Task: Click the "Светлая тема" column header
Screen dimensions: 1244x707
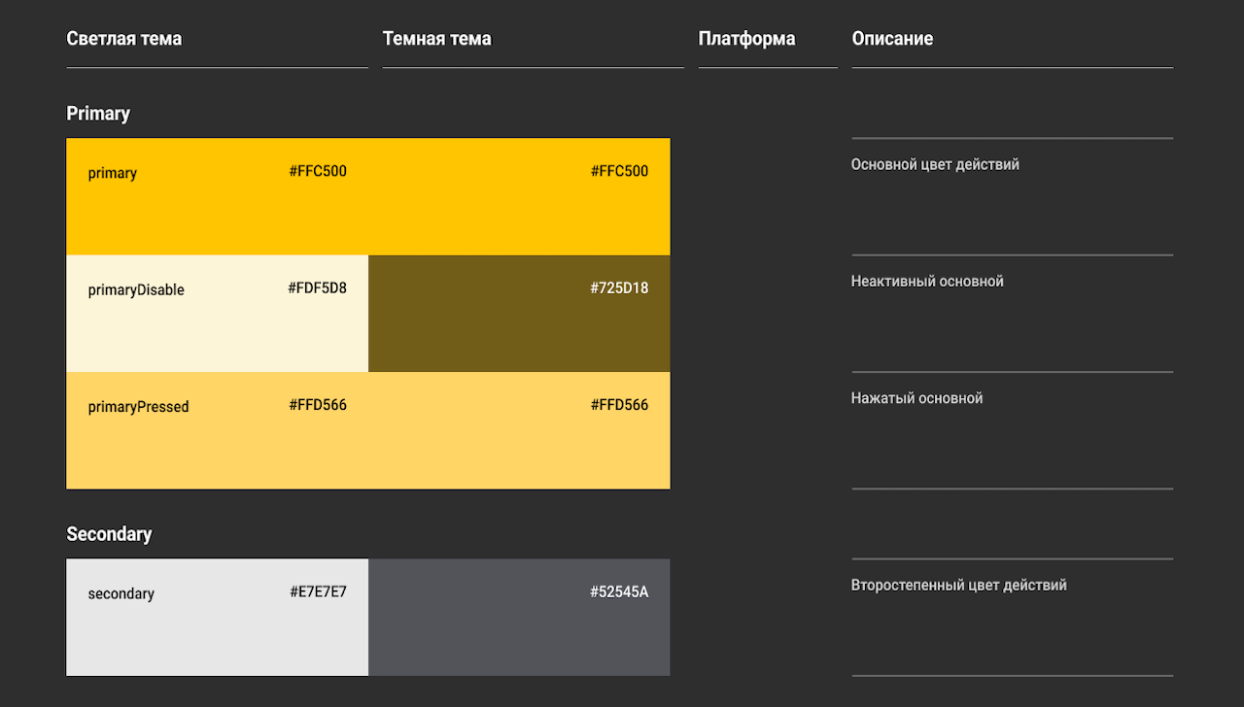Action: click(x=124, y=39)
